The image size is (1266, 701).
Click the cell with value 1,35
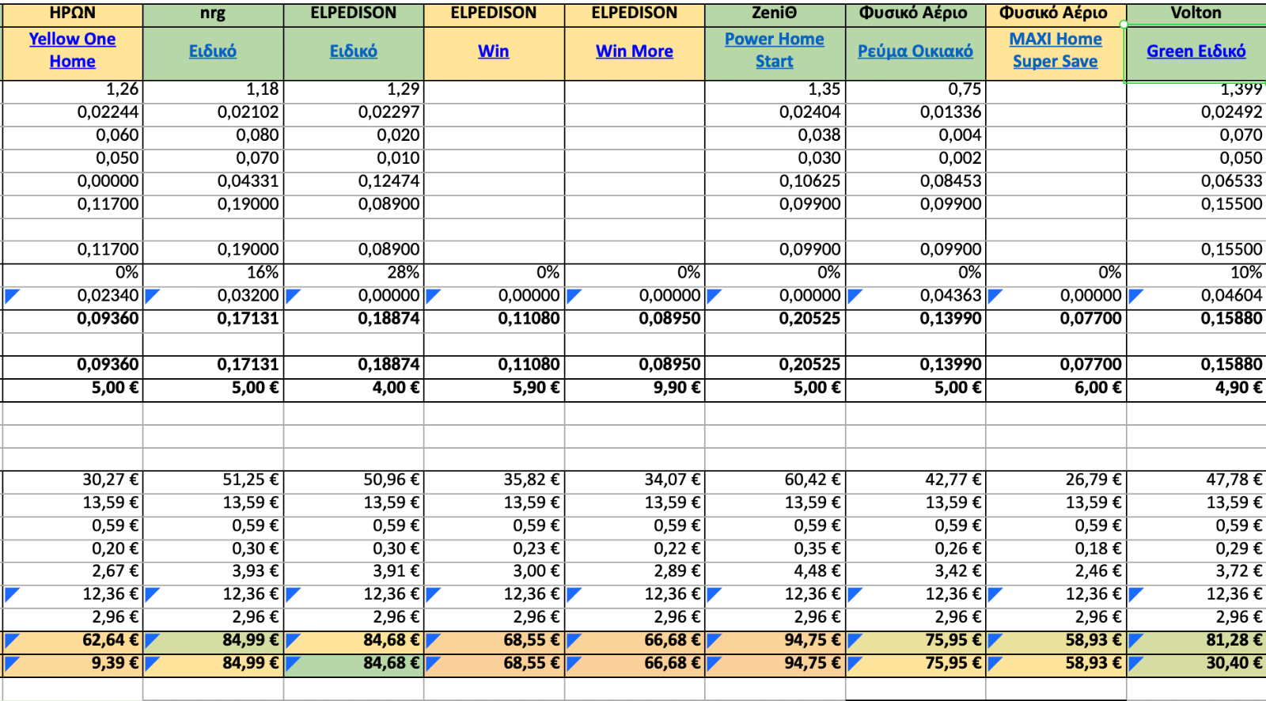coord(775,90)
